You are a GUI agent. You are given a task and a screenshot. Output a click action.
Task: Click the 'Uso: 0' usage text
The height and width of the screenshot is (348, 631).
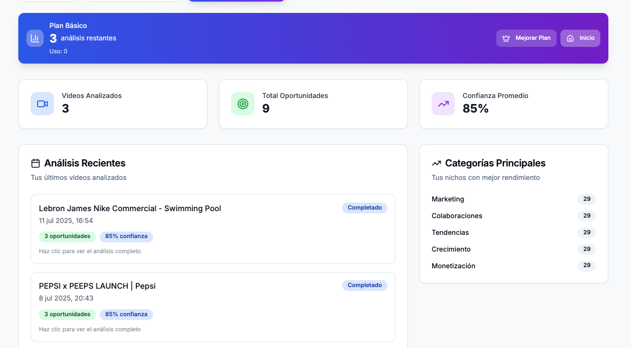click(58, 52)
